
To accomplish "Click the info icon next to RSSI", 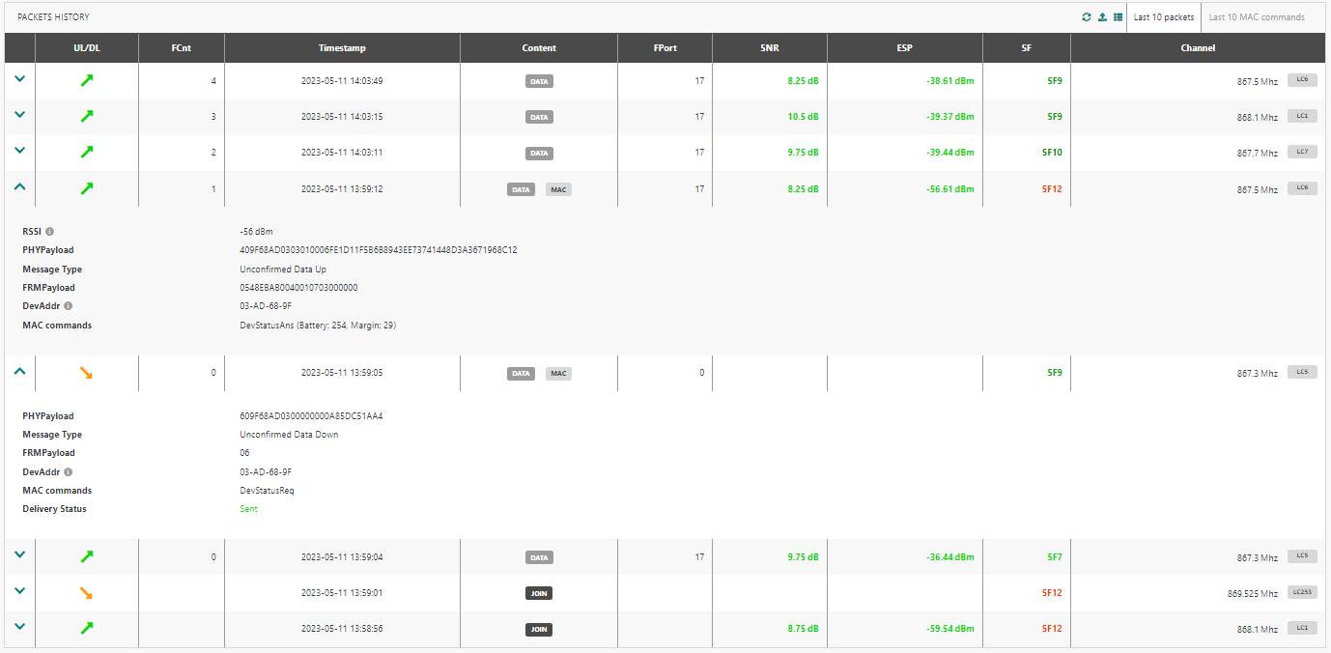I will click(49, 232).
